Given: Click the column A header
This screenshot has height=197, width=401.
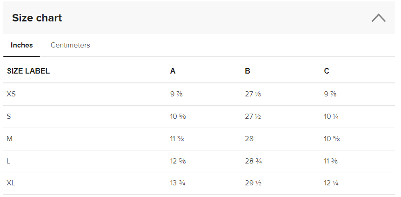Looking at the screenshot, I should click(x=173, y=71).
